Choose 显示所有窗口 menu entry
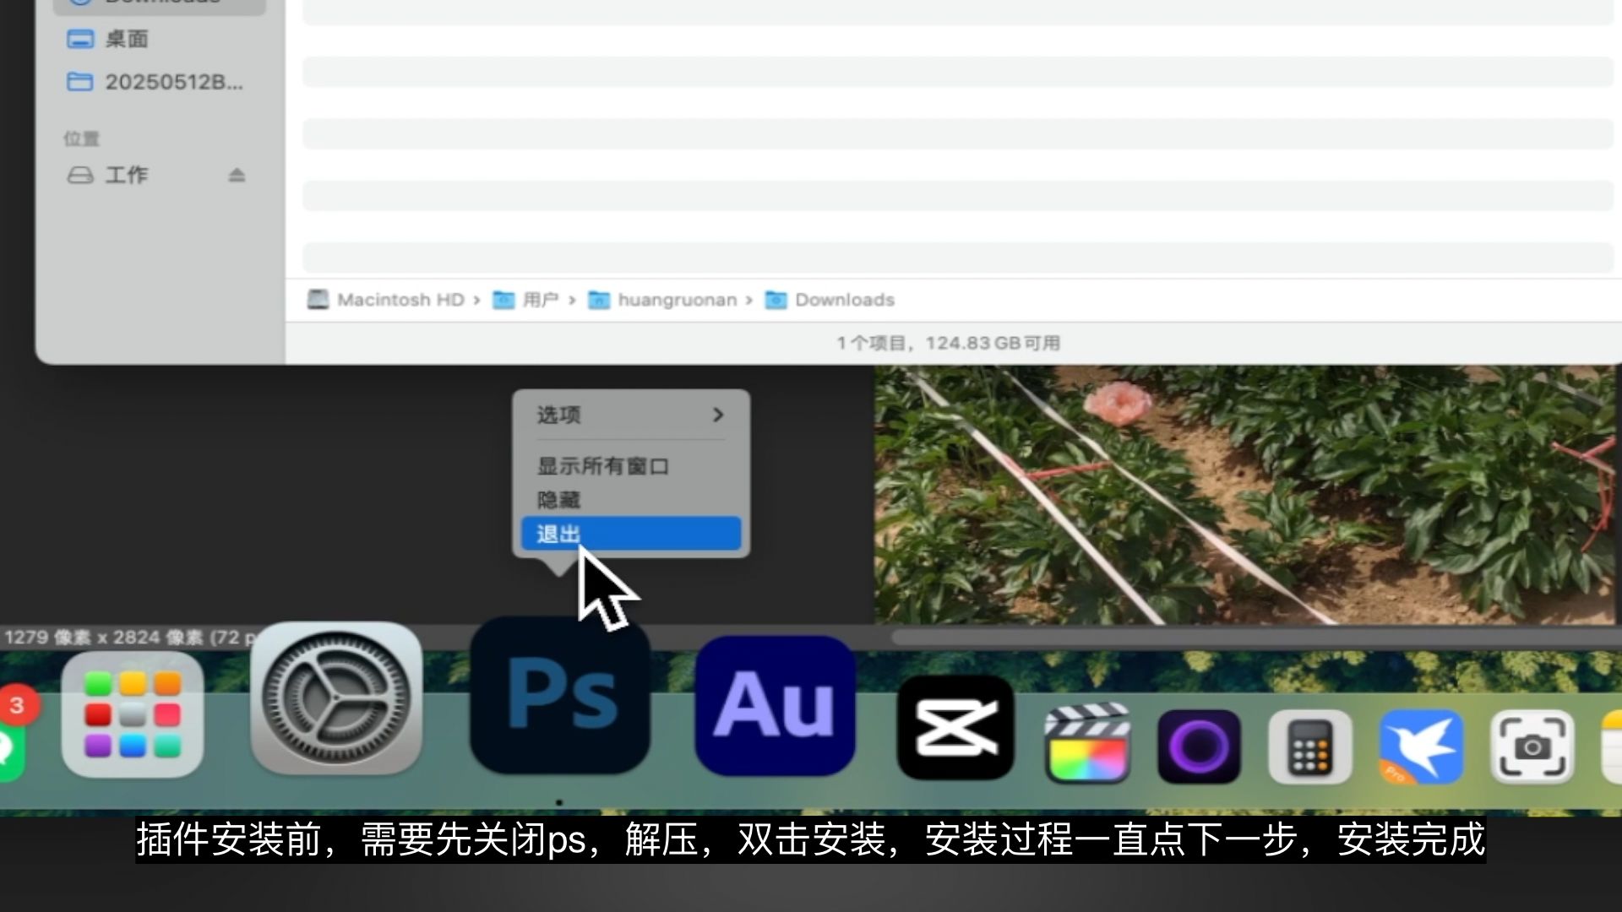Viewport: 1622px width, 912px height. [x=603, y=466]
